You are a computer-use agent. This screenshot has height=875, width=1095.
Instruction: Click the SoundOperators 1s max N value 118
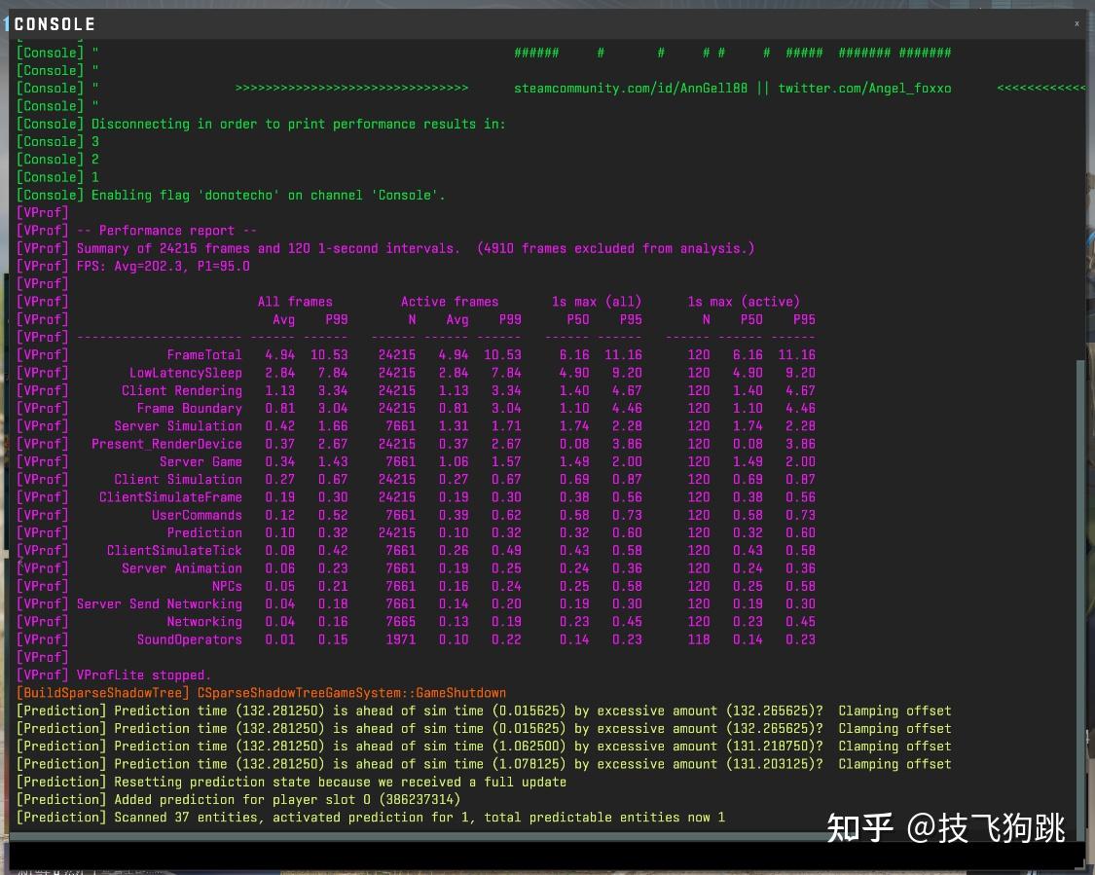click(698, 639)
